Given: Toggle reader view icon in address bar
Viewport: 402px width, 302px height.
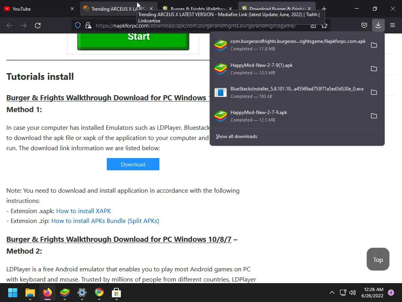Looking at the screenshot, I should [x=313, y=26].
